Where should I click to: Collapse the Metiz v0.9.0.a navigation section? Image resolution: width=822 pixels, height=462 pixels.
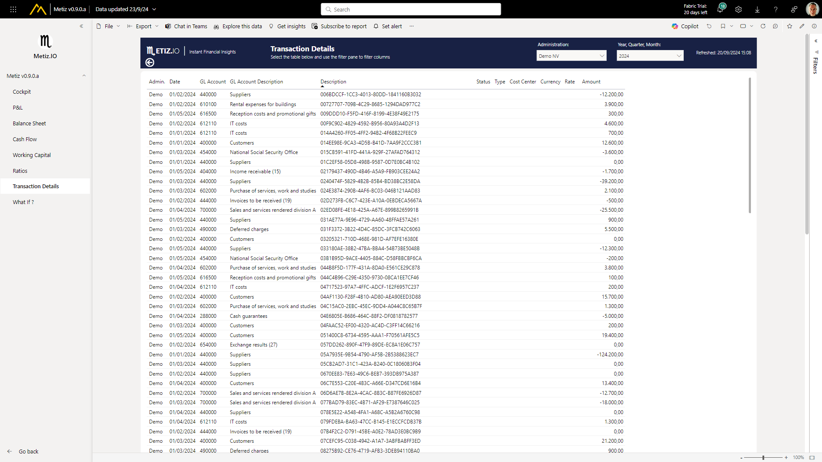(x=84, y=76)
